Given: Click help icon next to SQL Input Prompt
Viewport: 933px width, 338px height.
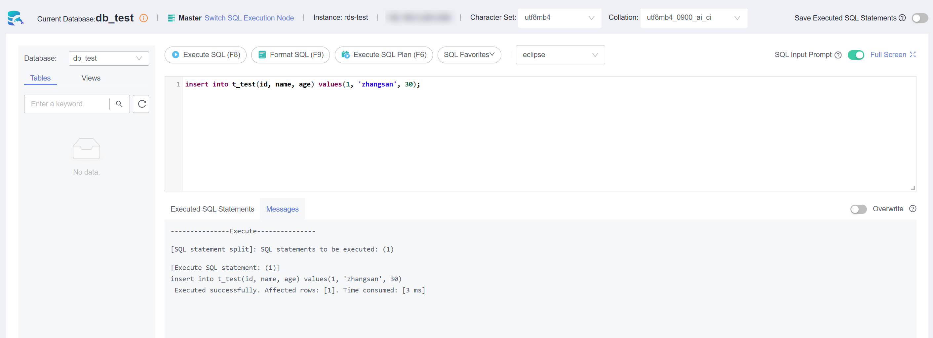Looking at the screenshot, I should point(838,55).
